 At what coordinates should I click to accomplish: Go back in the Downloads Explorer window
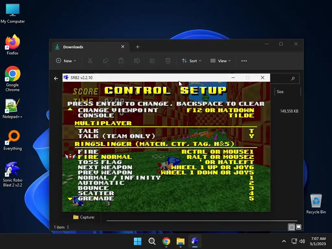56,78
